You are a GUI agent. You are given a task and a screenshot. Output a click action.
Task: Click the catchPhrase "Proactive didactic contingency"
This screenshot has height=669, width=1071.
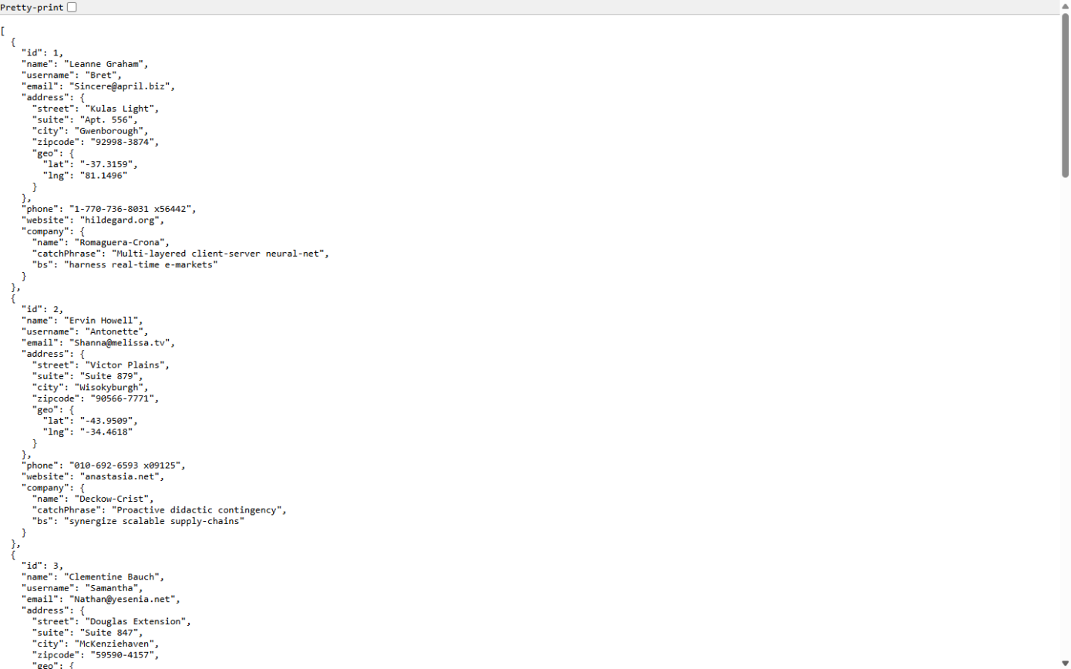click(198, 510)
